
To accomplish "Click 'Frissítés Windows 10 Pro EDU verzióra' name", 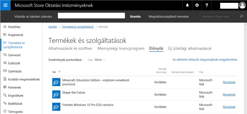I will coord(88,105).
